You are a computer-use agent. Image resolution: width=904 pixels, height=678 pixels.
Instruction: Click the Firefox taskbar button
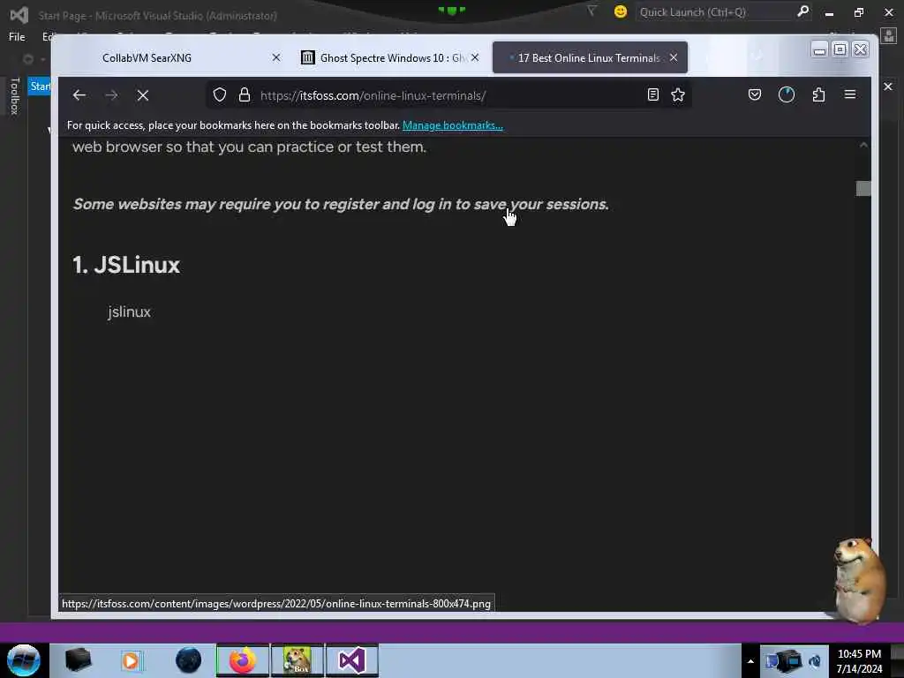(x=243, y=660)
